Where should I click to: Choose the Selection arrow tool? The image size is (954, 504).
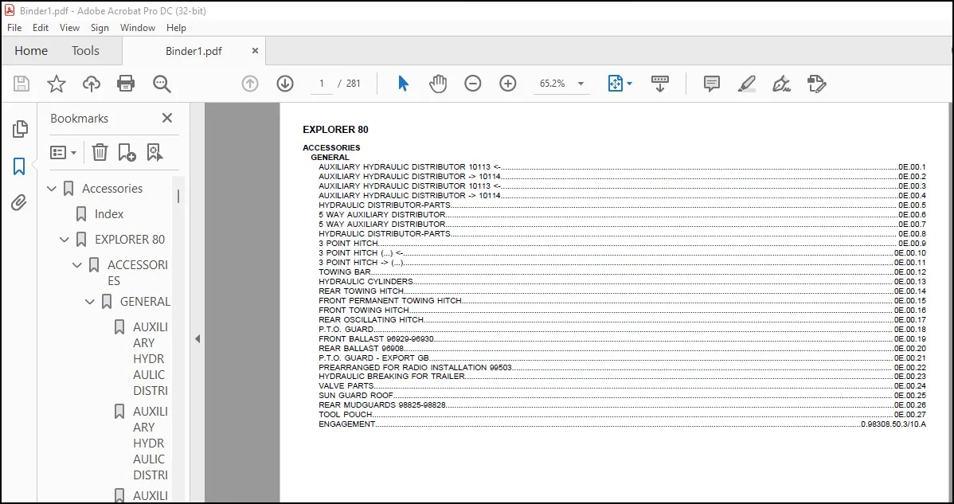click(x=403, y=84)
